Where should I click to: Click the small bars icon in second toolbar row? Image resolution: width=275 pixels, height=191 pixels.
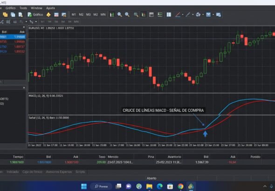[x=15, y=21]
